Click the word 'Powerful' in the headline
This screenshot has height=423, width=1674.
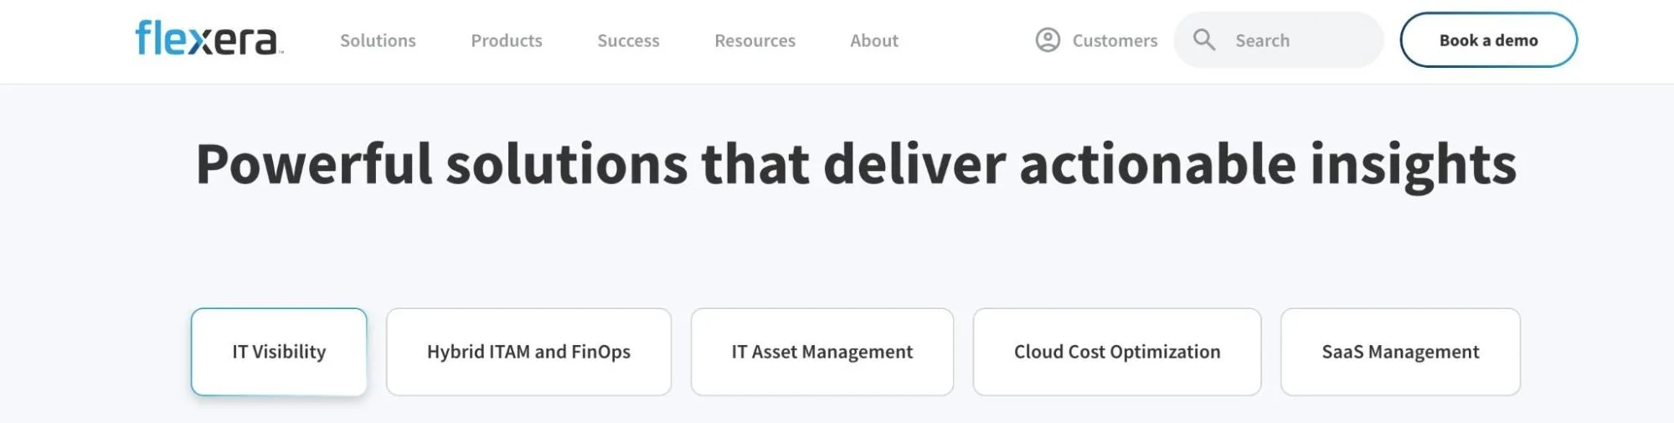pyautogui.click(x=314, y=163)
